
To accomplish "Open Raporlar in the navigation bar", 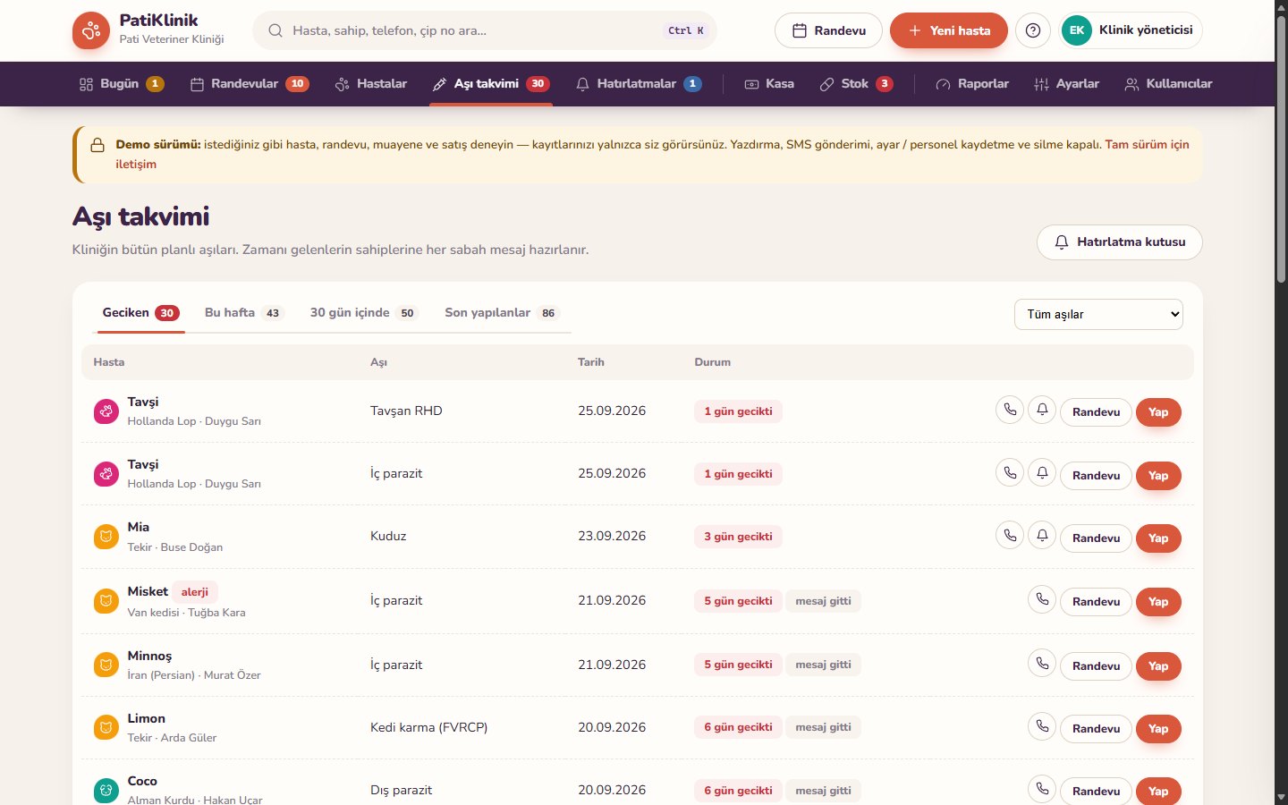I will click(972, 84).
